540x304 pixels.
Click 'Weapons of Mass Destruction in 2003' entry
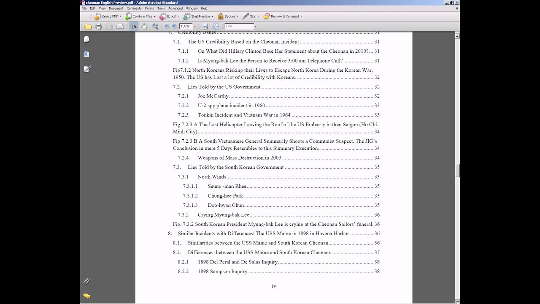(x=240, y=158)
